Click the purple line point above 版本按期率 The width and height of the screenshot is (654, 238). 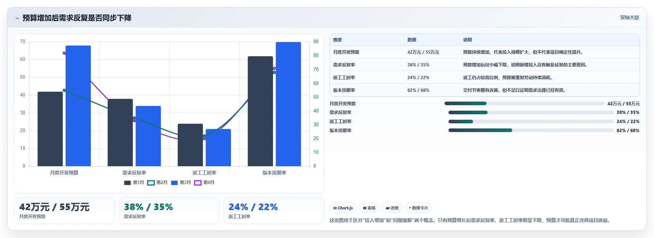274,68
